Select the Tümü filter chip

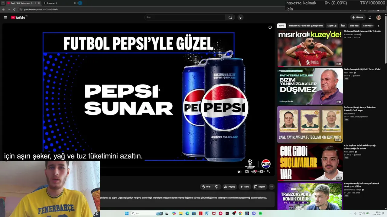tap(281, 26)
